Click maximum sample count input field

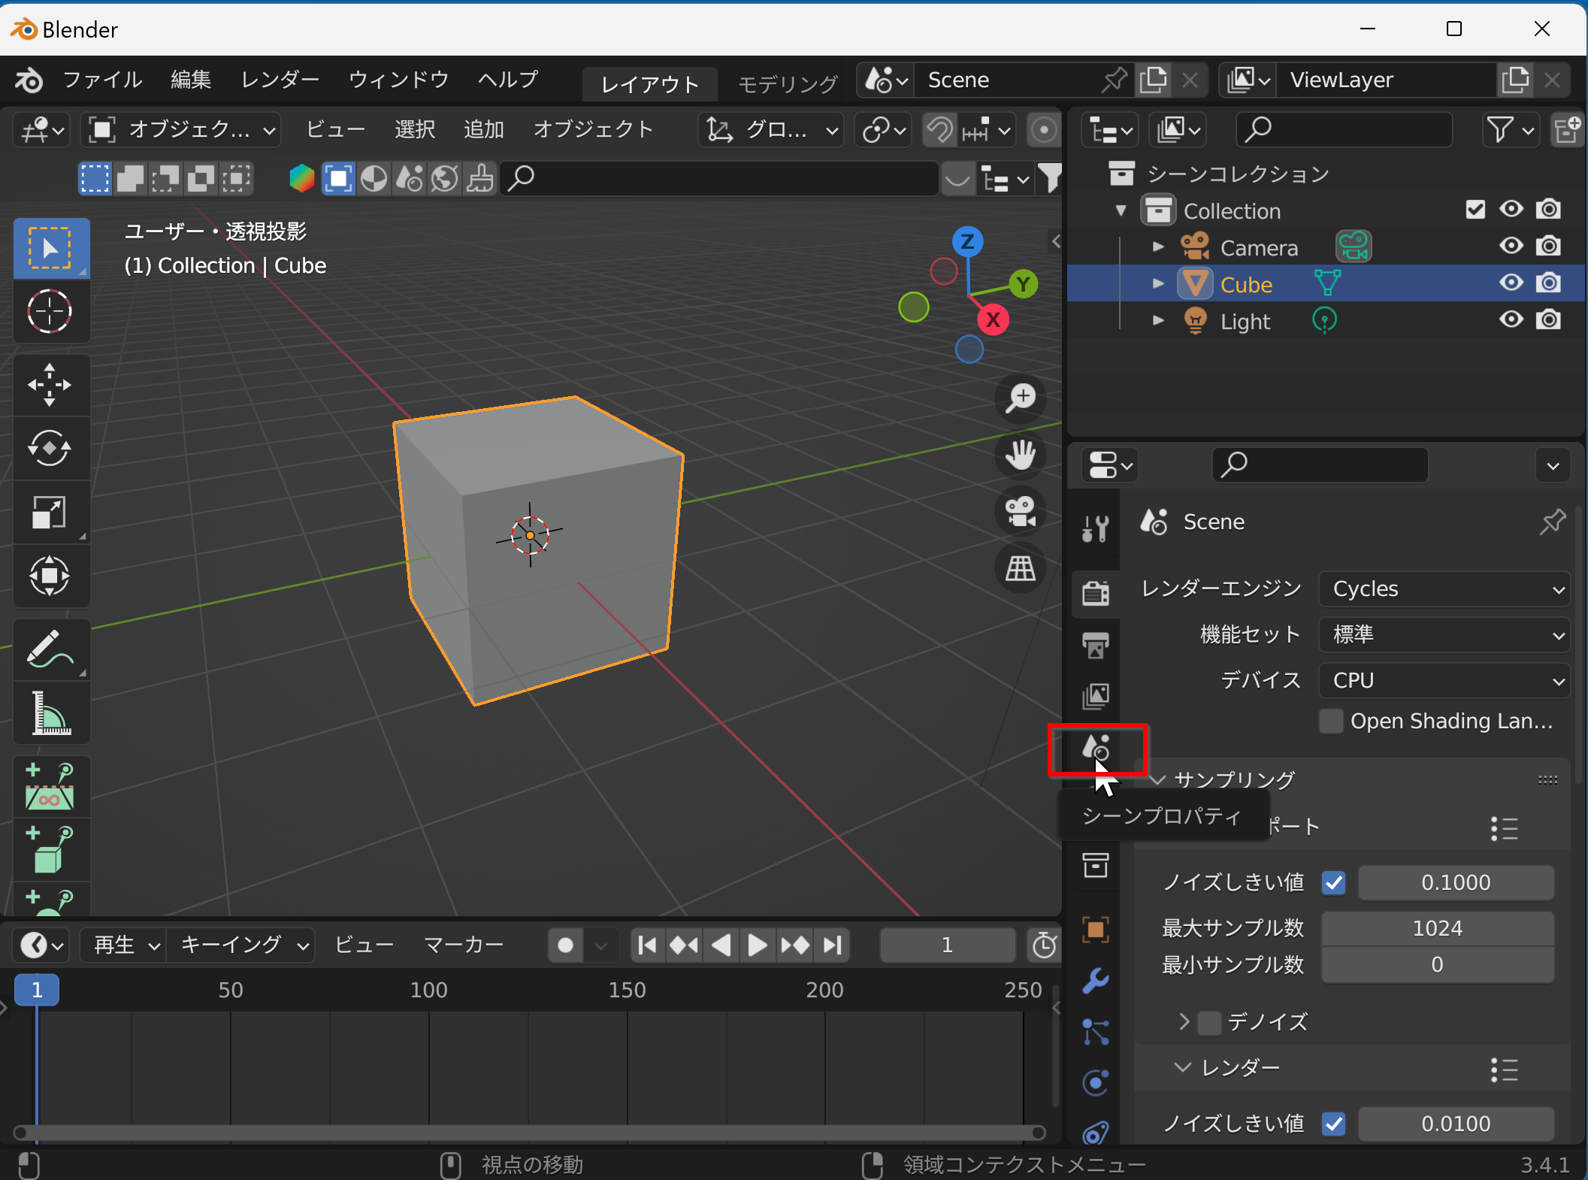click(x=1439, y=927)
